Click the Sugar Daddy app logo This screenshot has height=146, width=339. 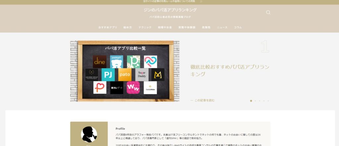[x=142, y=75]
